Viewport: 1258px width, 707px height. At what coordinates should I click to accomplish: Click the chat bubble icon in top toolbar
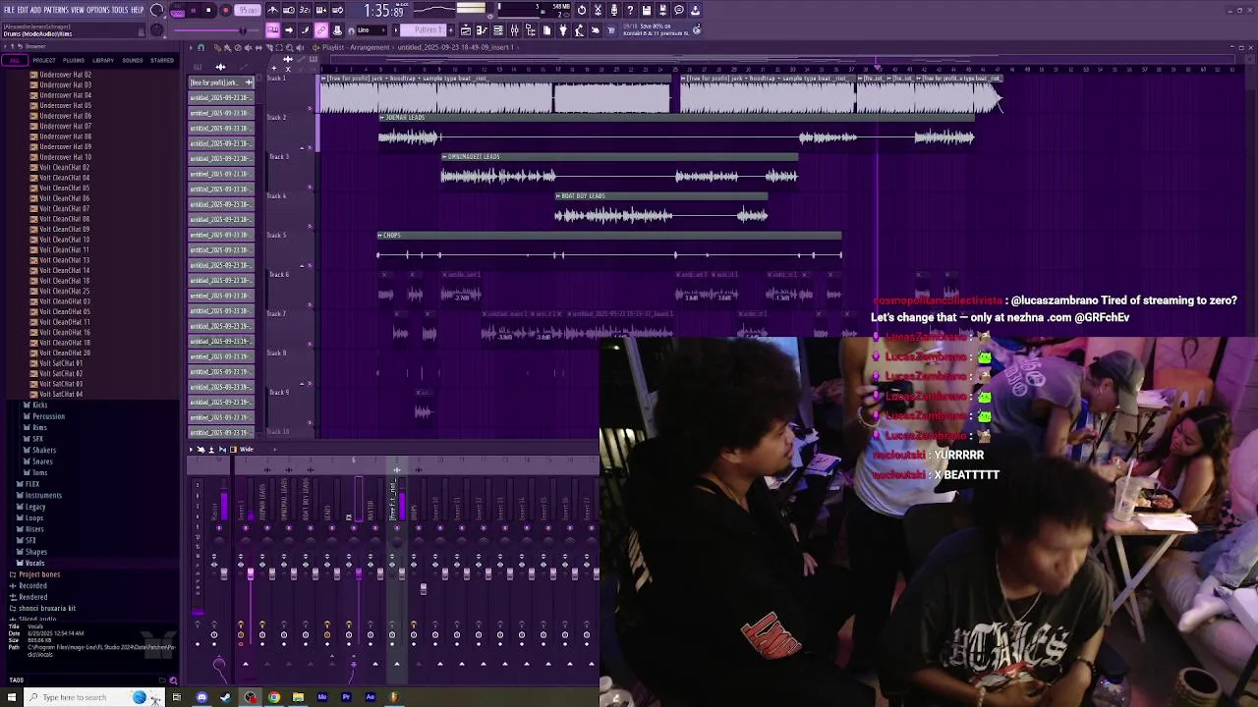[679, 10]
